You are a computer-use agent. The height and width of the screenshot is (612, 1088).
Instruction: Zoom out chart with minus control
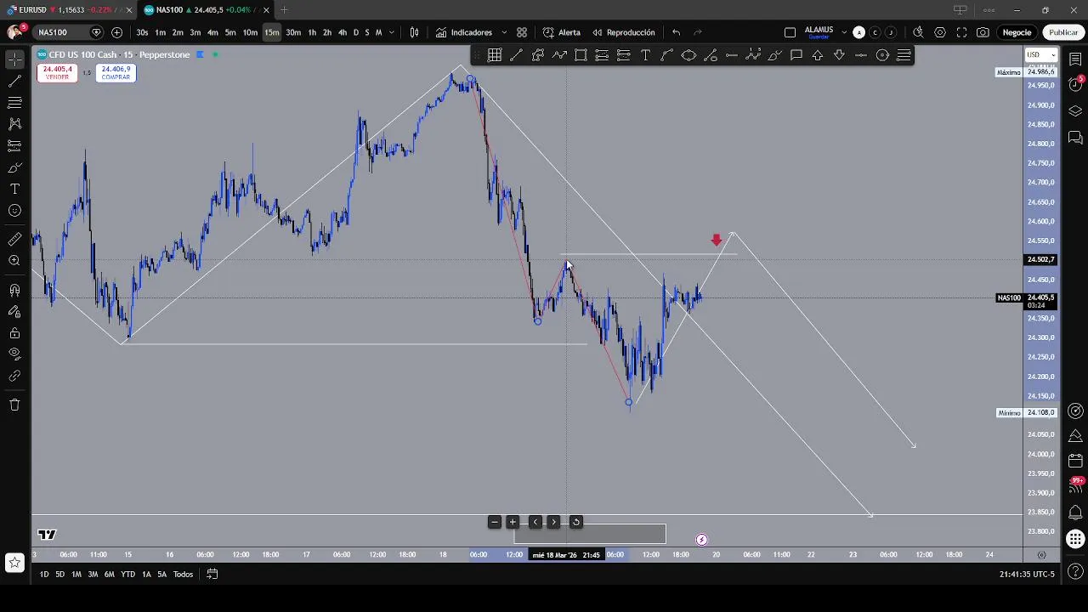(x=494, y=522)
